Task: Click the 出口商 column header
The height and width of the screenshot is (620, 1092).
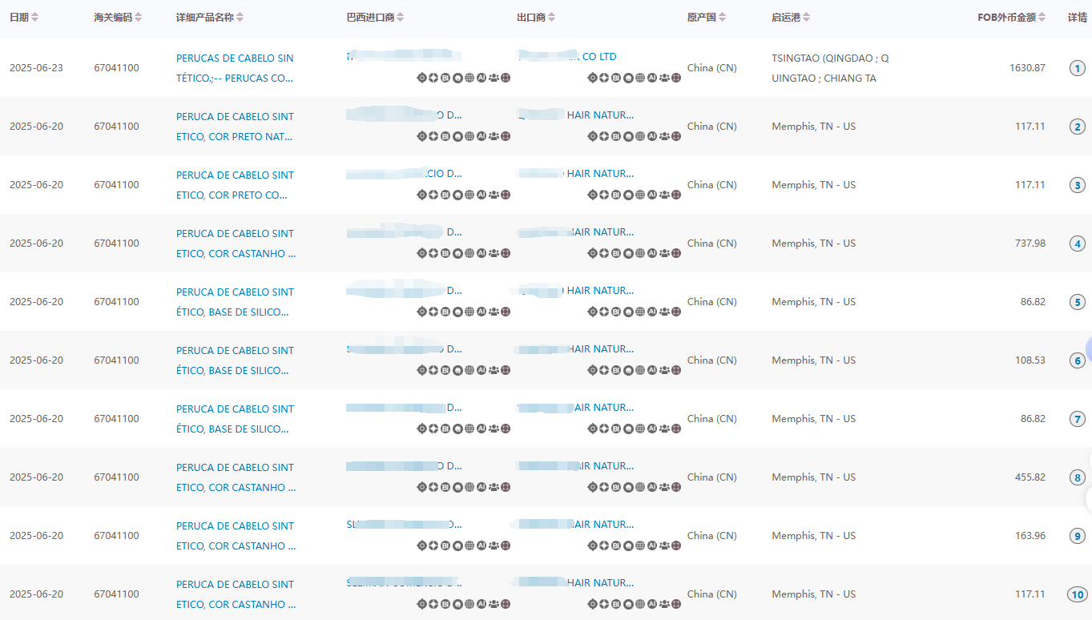Action: [x=531, y=18]
